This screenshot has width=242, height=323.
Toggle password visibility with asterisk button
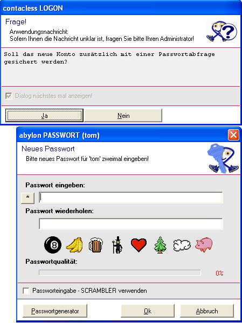click(x=27, y=198)
